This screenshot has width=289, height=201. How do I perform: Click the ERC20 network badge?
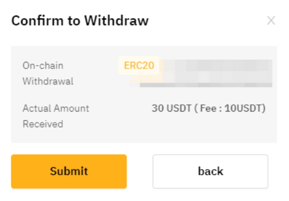click(139, 66)
